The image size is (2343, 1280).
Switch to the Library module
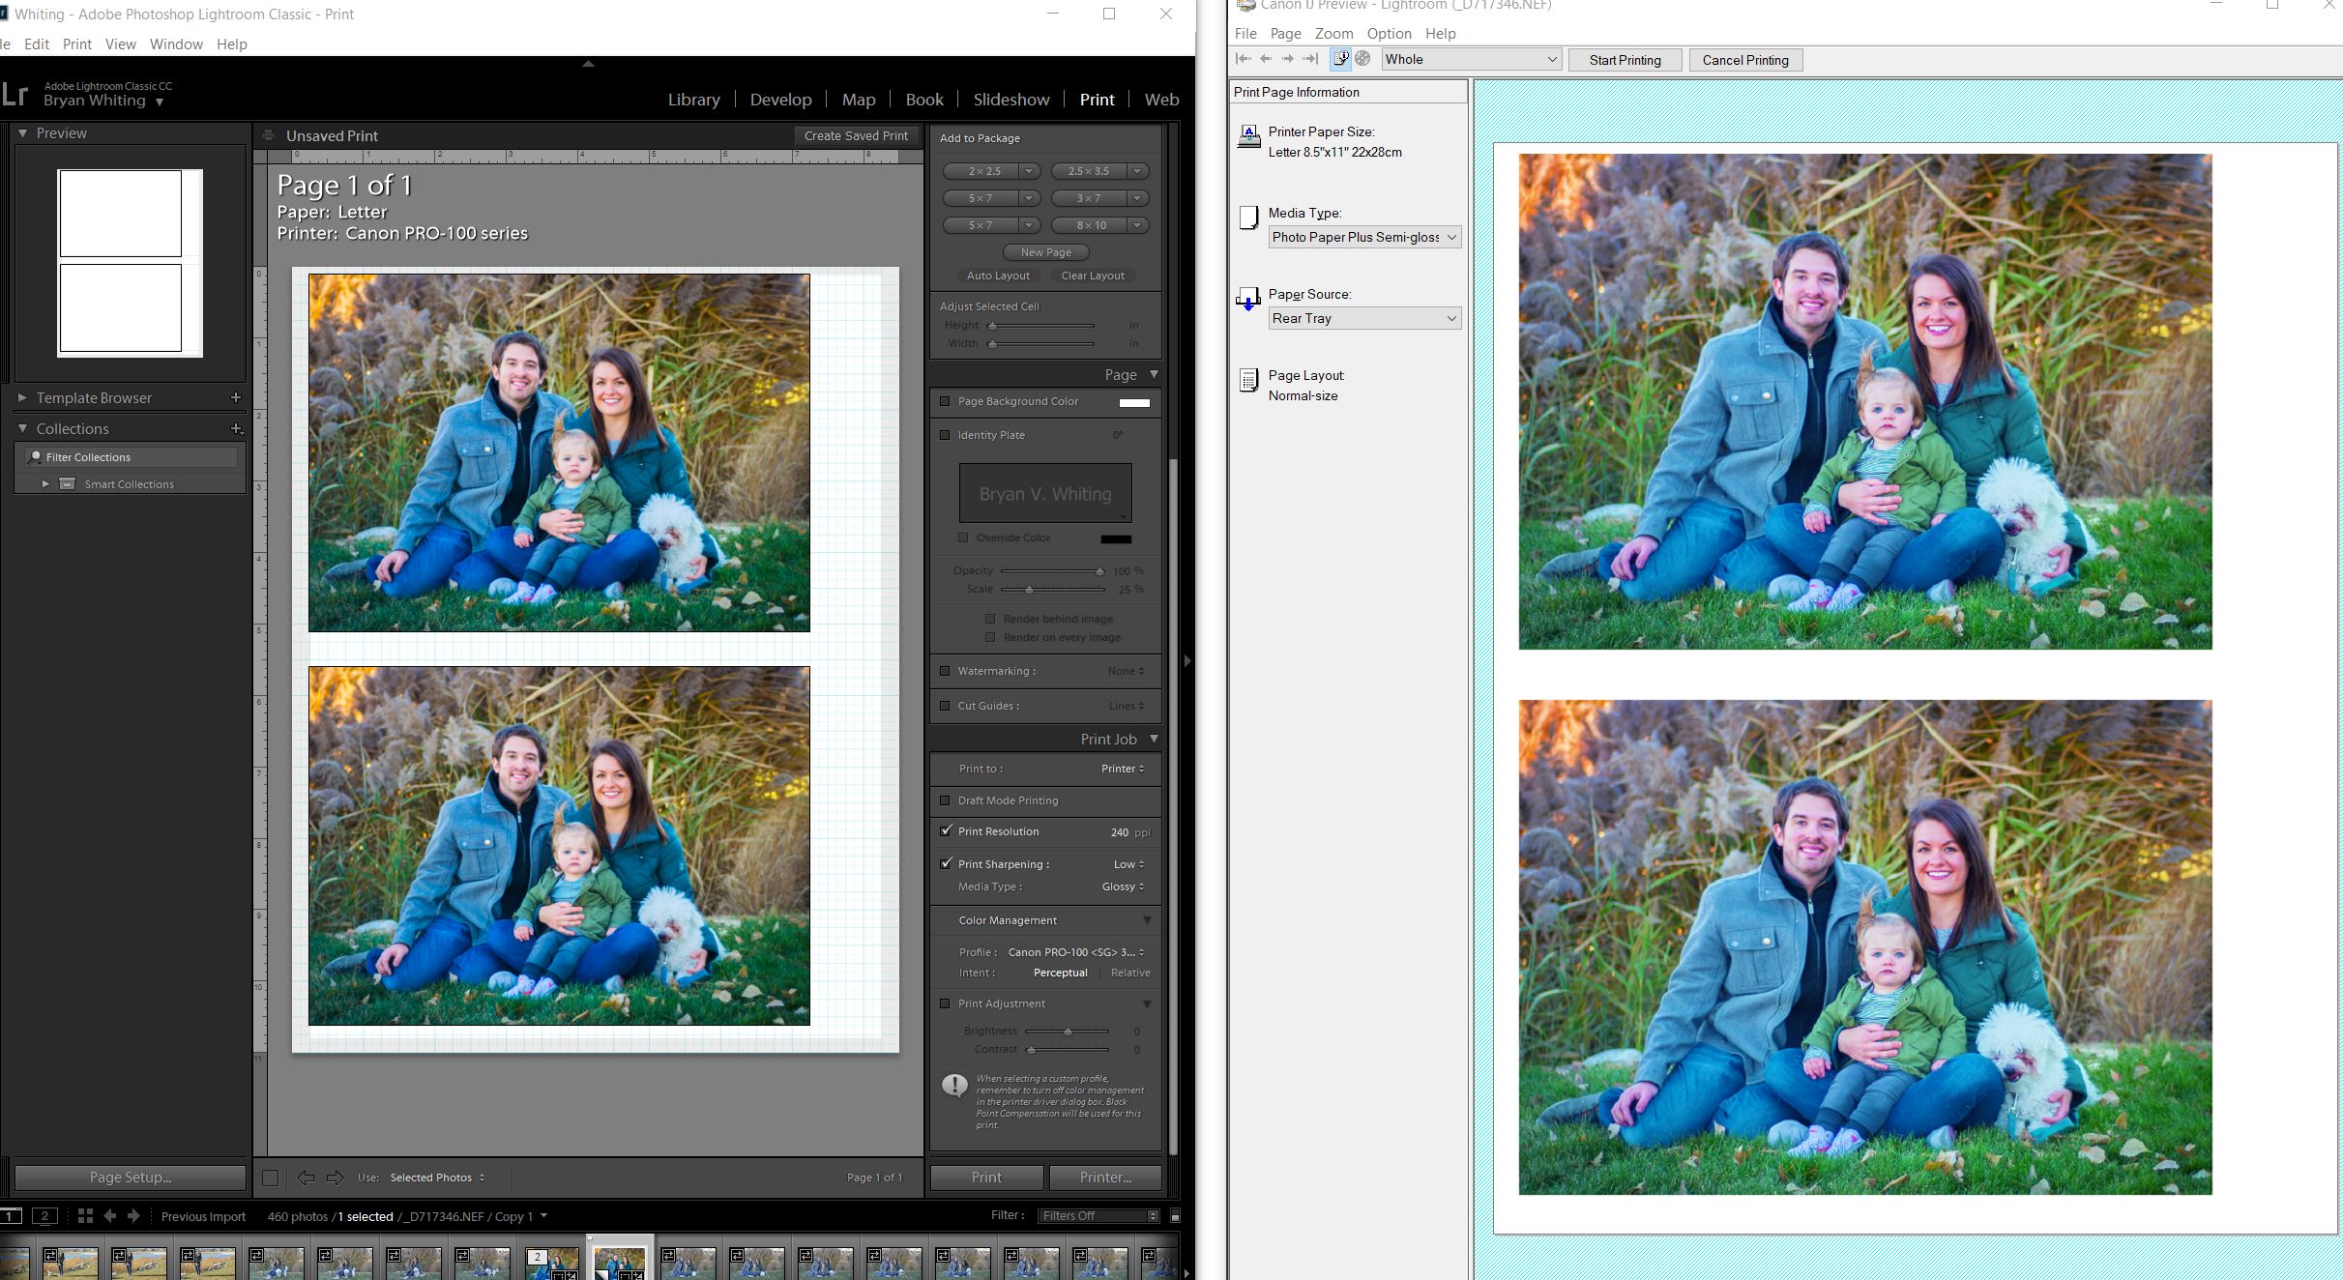pos(693,100)
